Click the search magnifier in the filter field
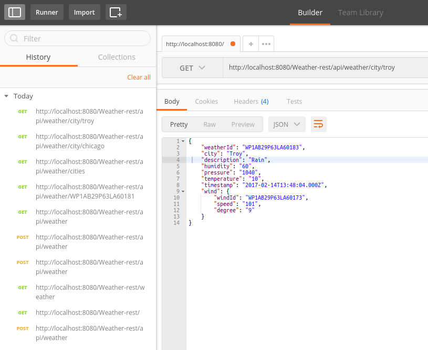Image resolution: width=428 pixels, height=350 pixels. click(x=14, y=38)
